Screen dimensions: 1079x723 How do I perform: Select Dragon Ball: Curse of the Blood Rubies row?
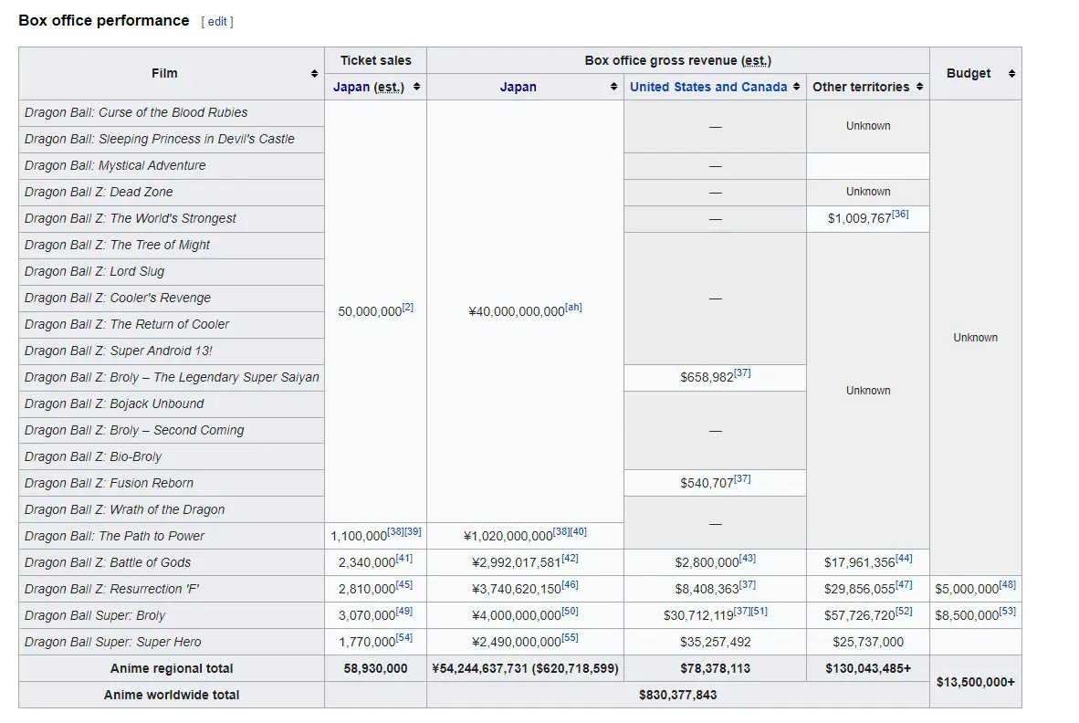point(172,113)
